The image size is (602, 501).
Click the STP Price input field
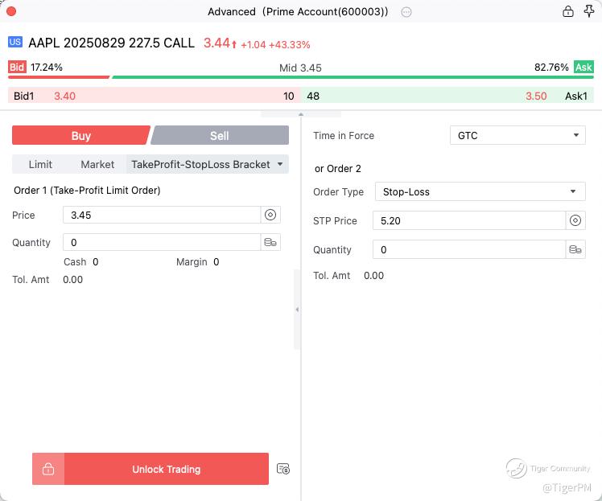(469, 220)
